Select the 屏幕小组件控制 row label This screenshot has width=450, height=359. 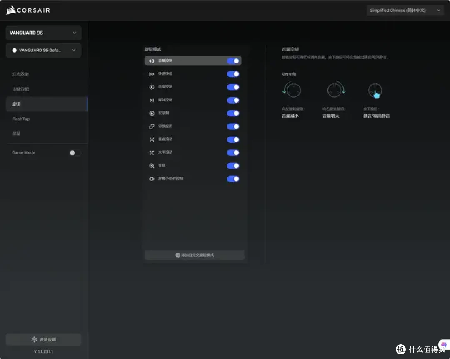(x=171, y=179)
